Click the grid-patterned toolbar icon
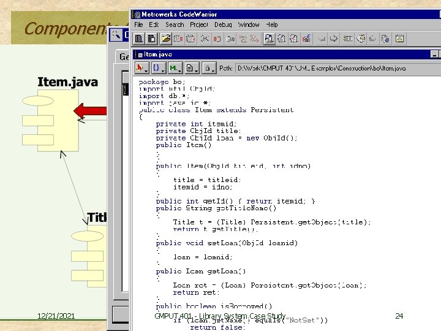Screen dimensions: 441x331 pyautogui.click(x=348, y=39)
